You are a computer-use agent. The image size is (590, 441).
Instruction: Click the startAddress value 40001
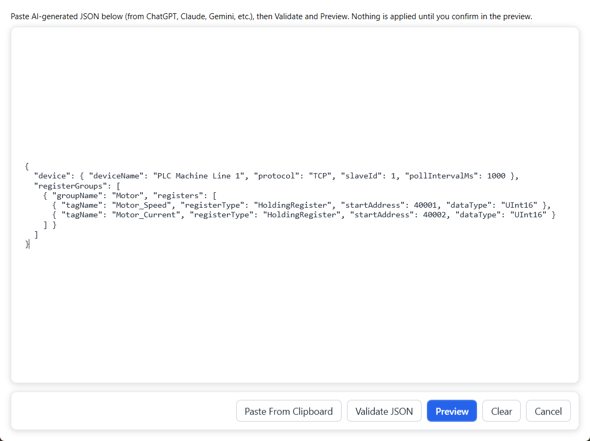425,205
